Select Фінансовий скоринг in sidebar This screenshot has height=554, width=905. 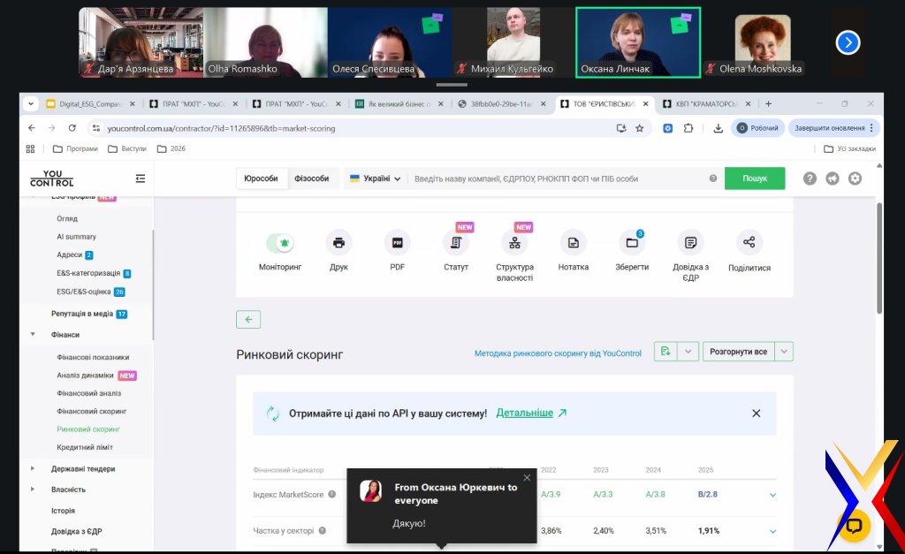(92, 411)
